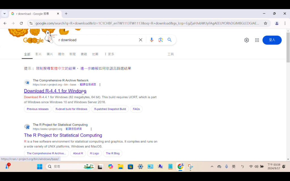The image size is (290, 181).
Task: Open 'Download R-4.4.1 for Windows' link
Action: tap(55, 91)
